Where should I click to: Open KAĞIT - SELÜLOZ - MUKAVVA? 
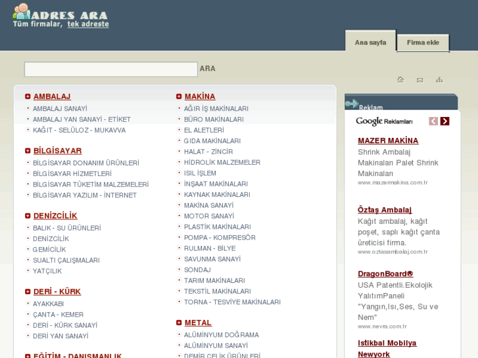(x=80, y=130)
